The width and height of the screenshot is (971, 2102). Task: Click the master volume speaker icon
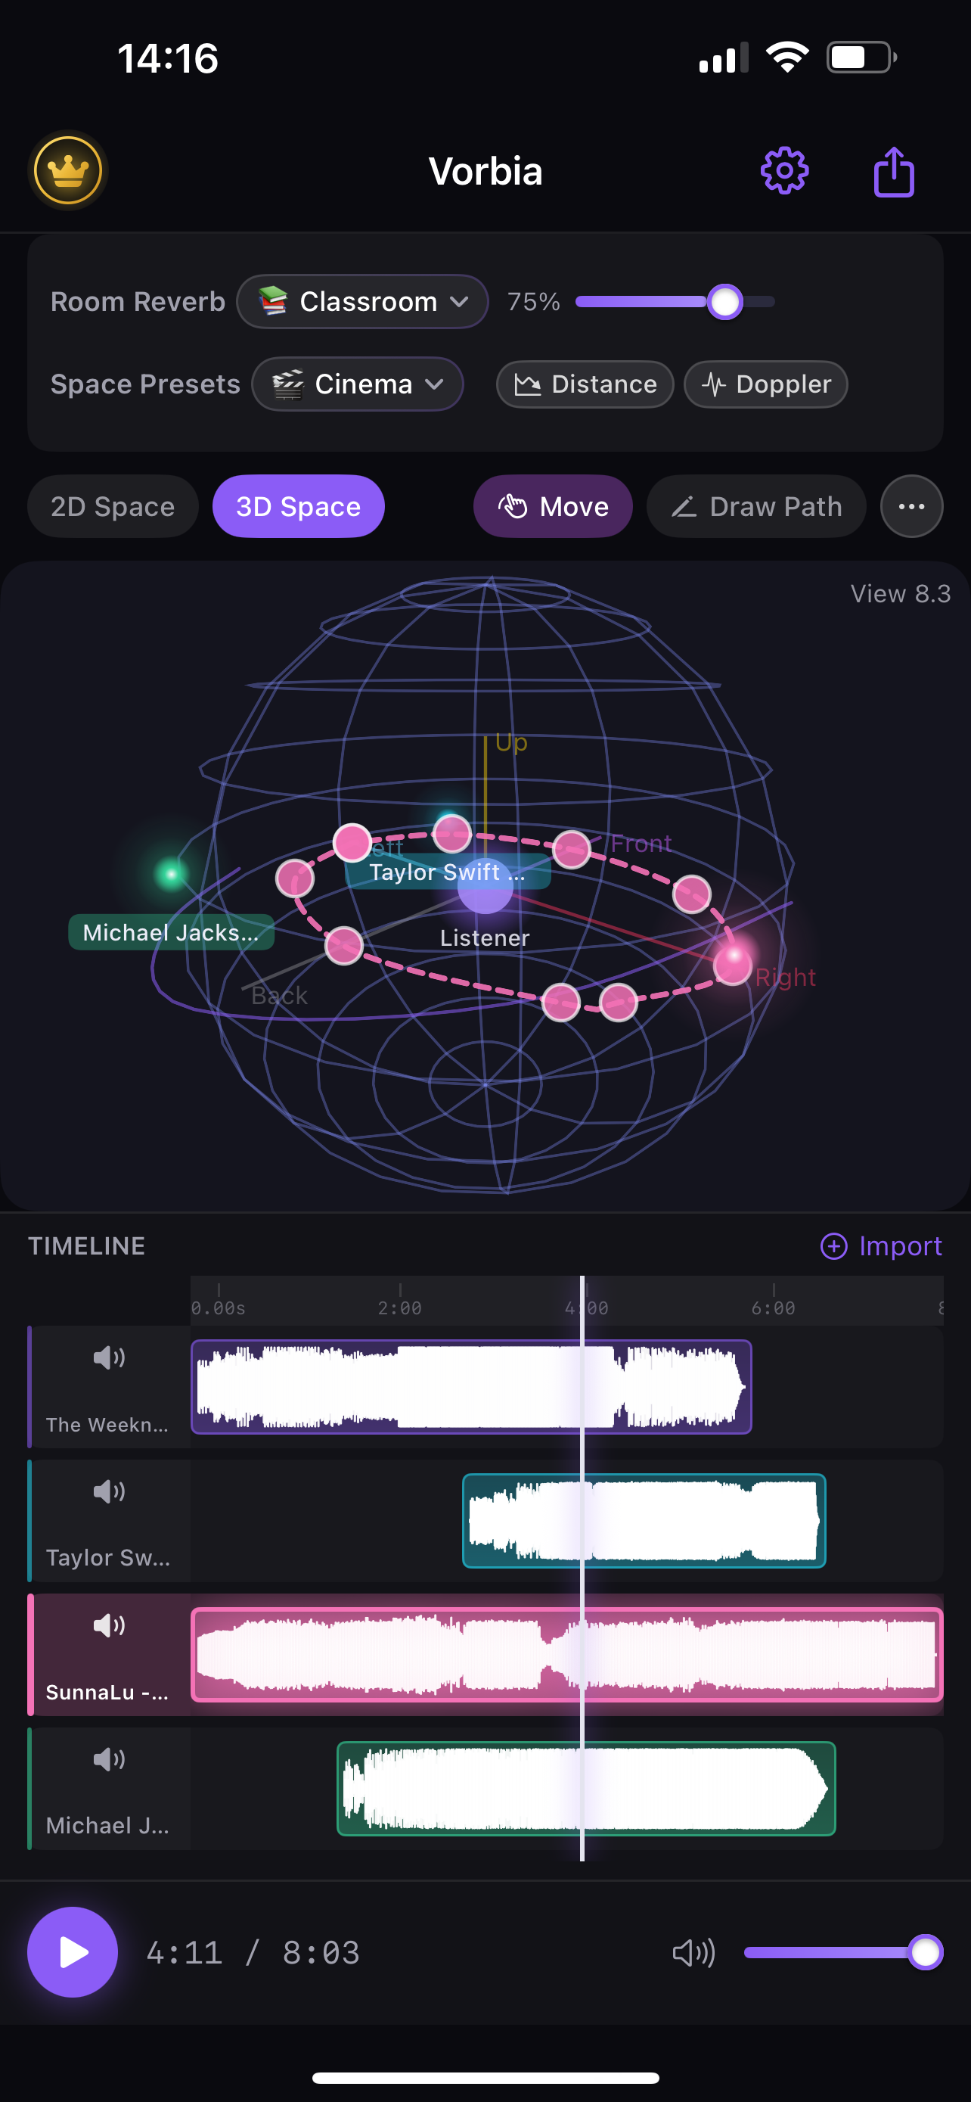click(x=693, y=1953)
